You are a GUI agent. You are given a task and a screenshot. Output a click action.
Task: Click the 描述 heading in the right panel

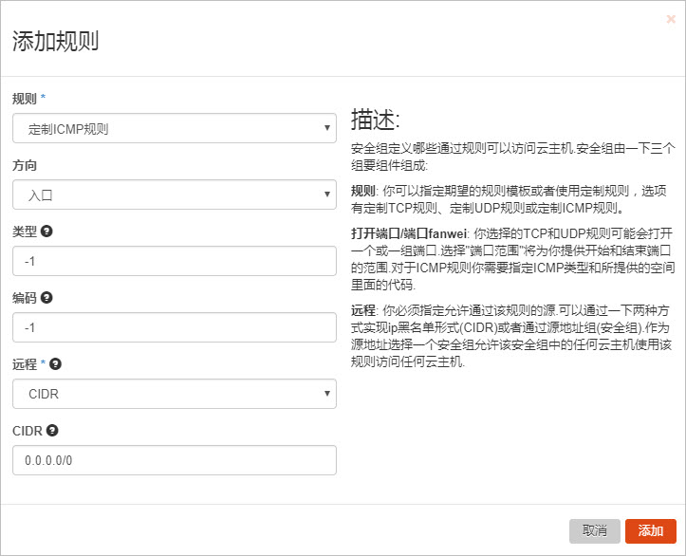click(x=376, y=120)
